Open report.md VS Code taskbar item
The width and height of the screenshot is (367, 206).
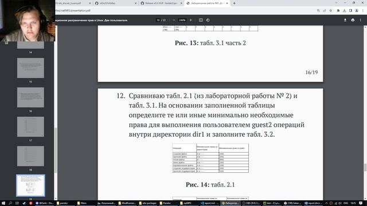209,203
